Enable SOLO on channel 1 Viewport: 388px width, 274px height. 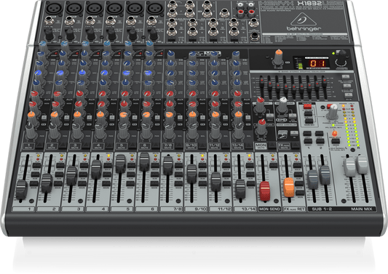pyautogui.click(x=36, y=166)
